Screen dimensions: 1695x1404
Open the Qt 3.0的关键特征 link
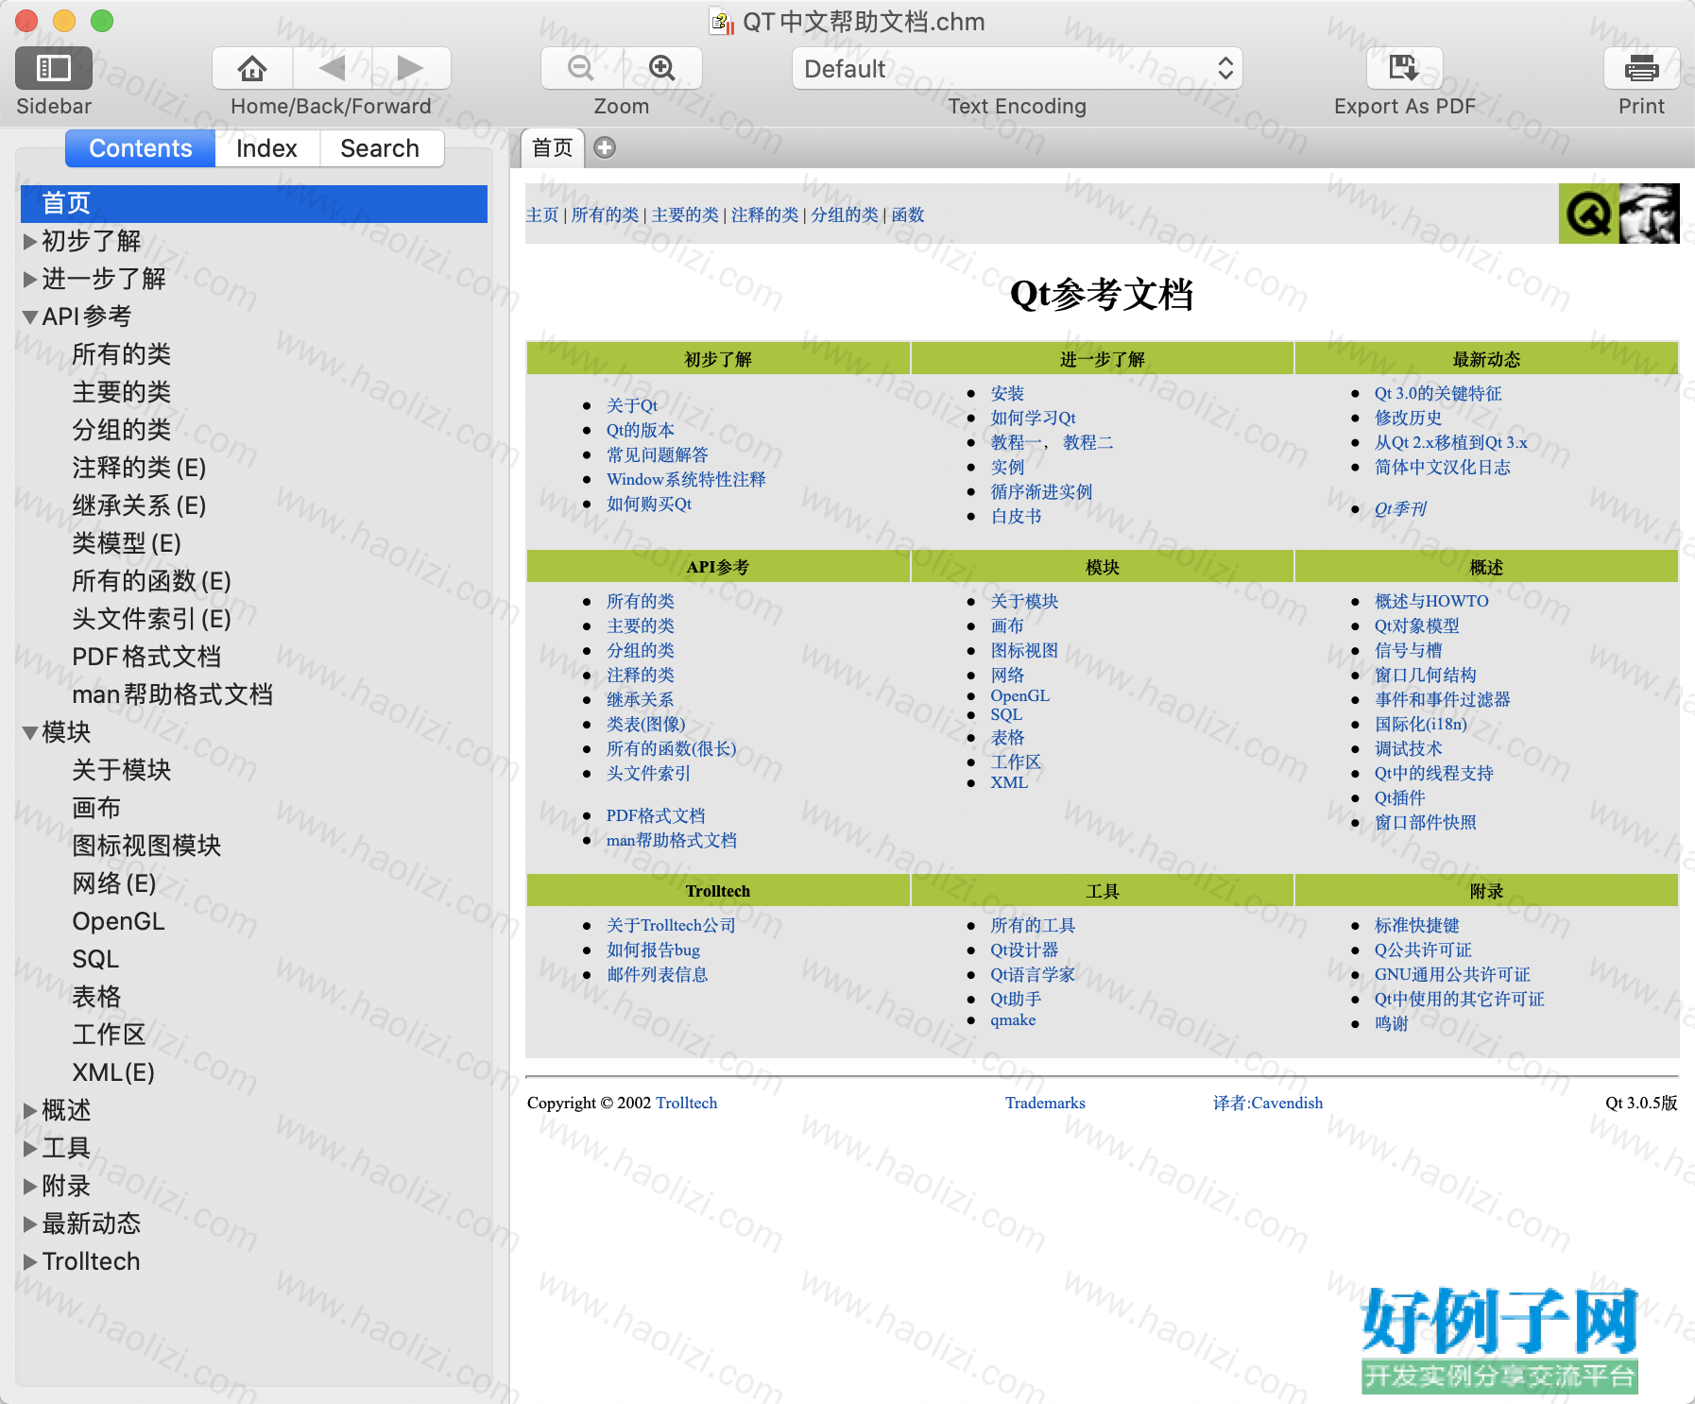pyautogui.click(x=1438, y=393)
